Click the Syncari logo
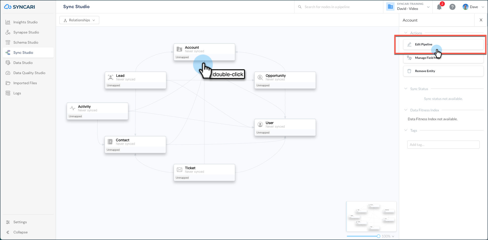 point(20,7)
